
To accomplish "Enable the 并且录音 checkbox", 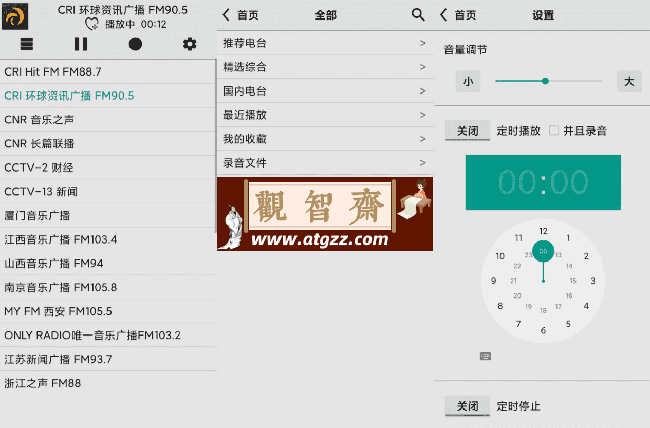I will click(554, 131).
